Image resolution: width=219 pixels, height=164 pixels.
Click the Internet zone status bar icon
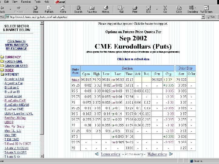coord(192,161)
